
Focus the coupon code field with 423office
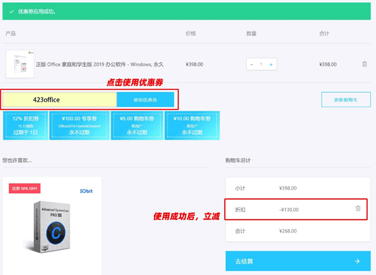60,100
